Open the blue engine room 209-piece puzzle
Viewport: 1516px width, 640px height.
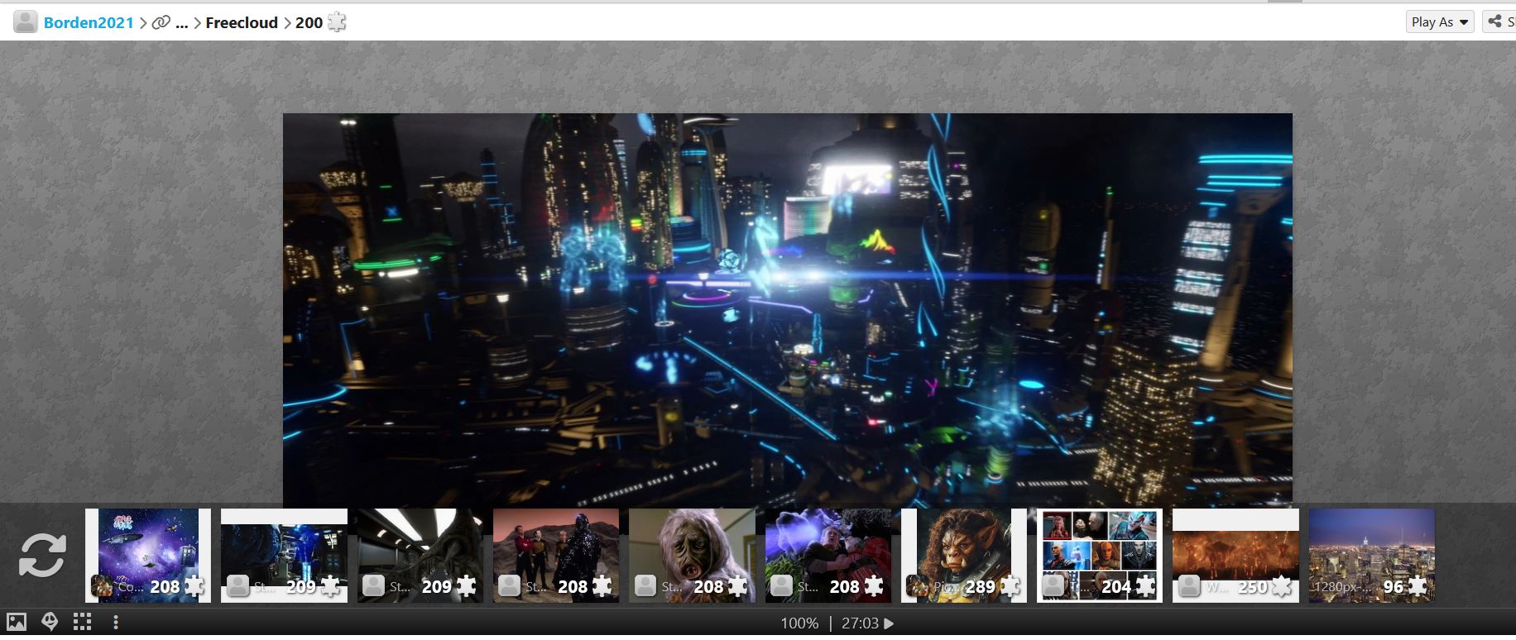[x=284, y=555]
